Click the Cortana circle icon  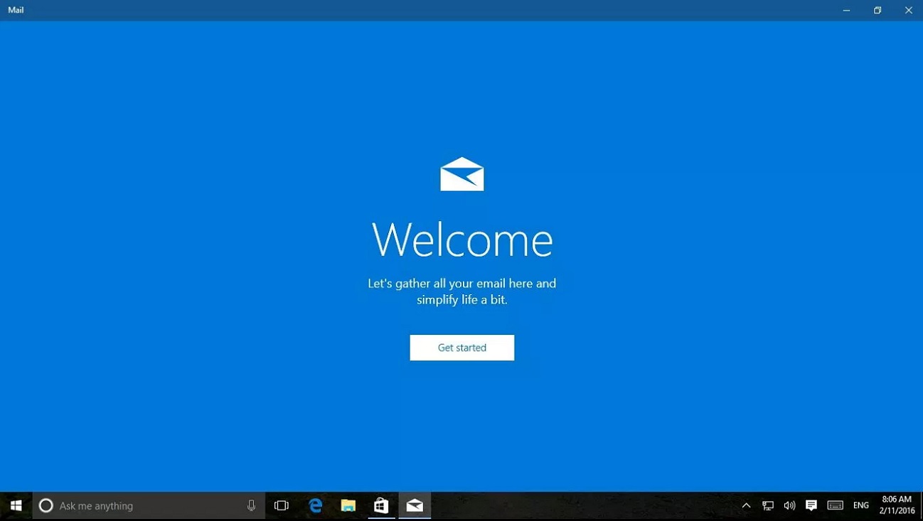[x=46, y=506]
